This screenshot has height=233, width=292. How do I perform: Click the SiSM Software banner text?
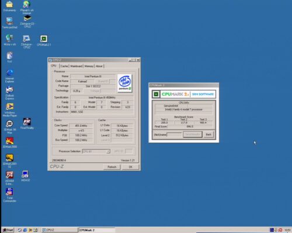[x=203, y=94]
